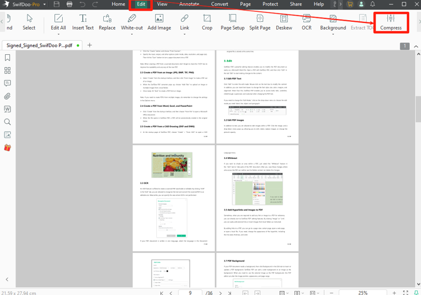
Task: Open the Background dropdown arrow
Action: pos(333,34)
